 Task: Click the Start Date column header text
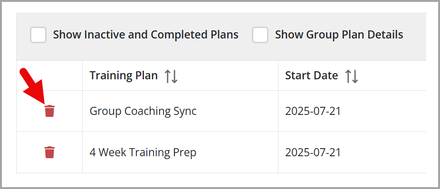[312, 76]
